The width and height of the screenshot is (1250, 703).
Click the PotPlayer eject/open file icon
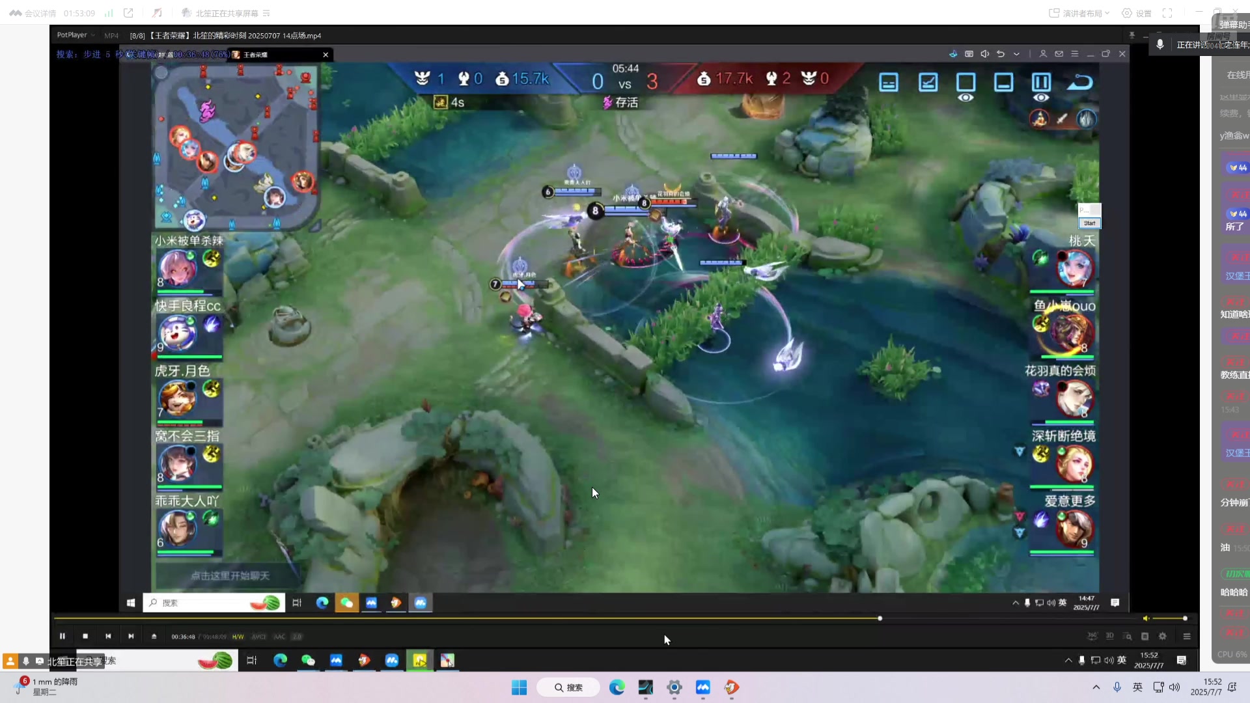(154, 637)
